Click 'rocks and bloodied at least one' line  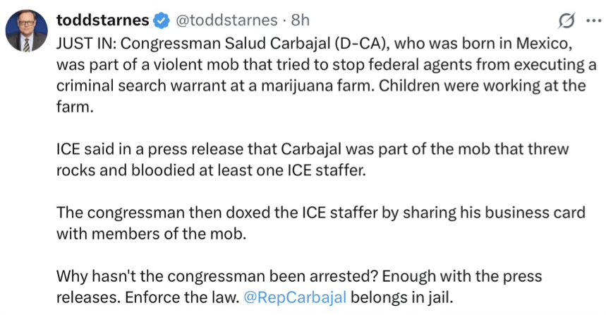pyautogui.click(x=211, y=170)
